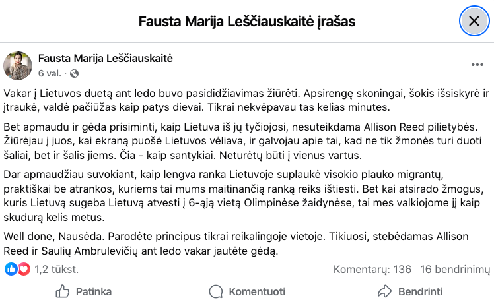494x304 pixels.
Task: View comments via "Komentarų: 136"
Action: tap(372, 269)
